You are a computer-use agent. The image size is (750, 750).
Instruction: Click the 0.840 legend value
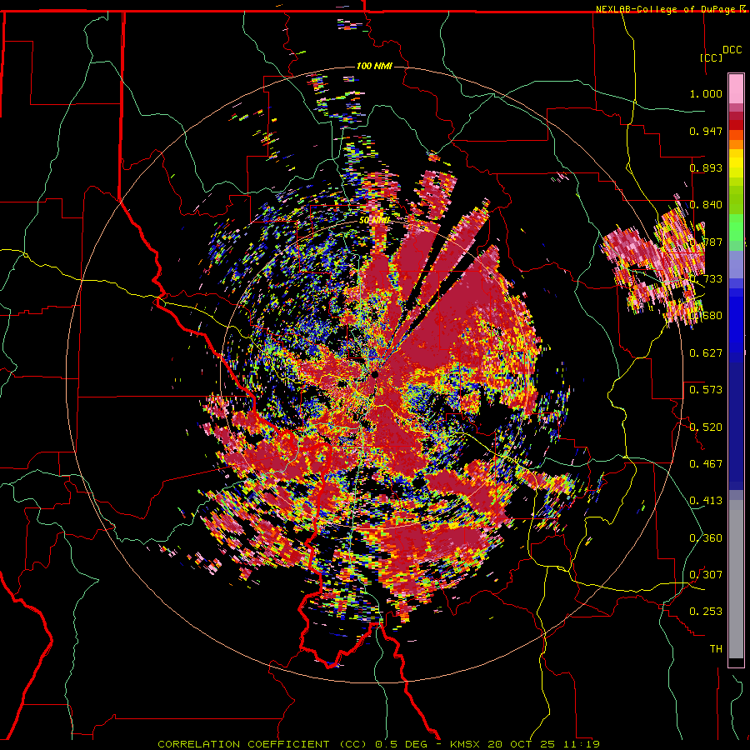706,205
